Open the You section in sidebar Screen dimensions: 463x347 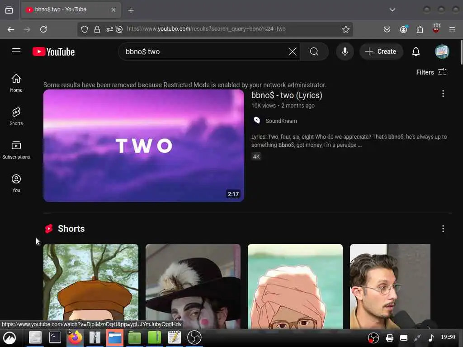pyautogui.click(x=16, y=183)
